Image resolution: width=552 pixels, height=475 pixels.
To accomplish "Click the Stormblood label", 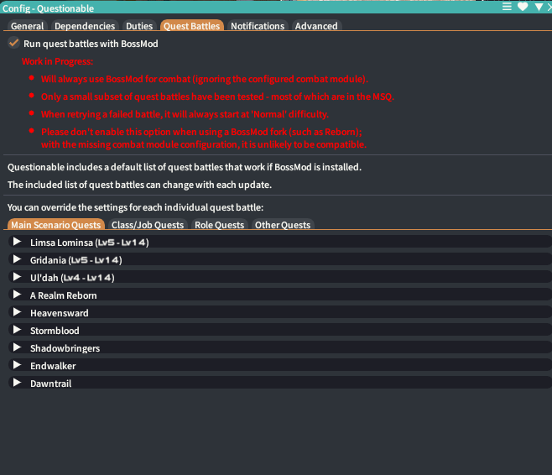I will click(55, 331).
